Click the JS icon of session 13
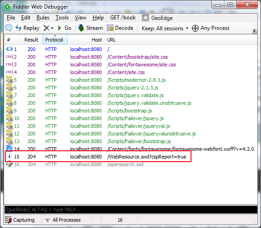261x228 pixels. (x=9, y=141)
